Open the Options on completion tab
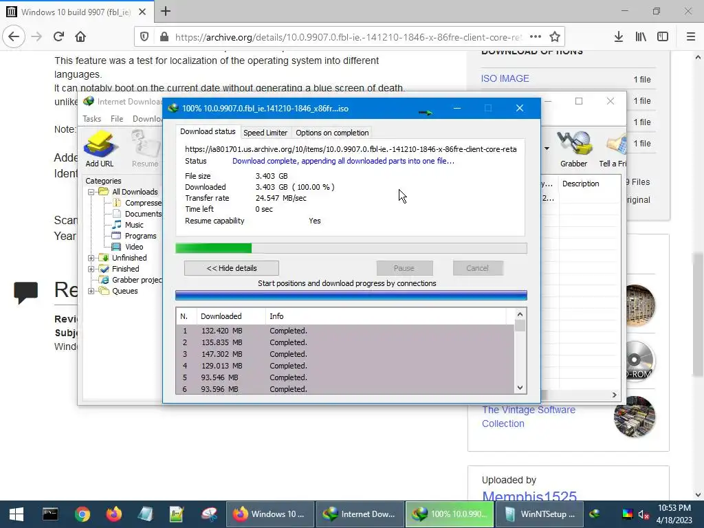704x528 pixels. pyautogui.click(x=332, y=133)
